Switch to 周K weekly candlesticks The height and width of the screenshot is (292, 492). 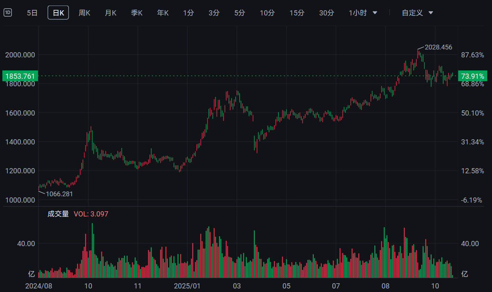tap(84, 13)
